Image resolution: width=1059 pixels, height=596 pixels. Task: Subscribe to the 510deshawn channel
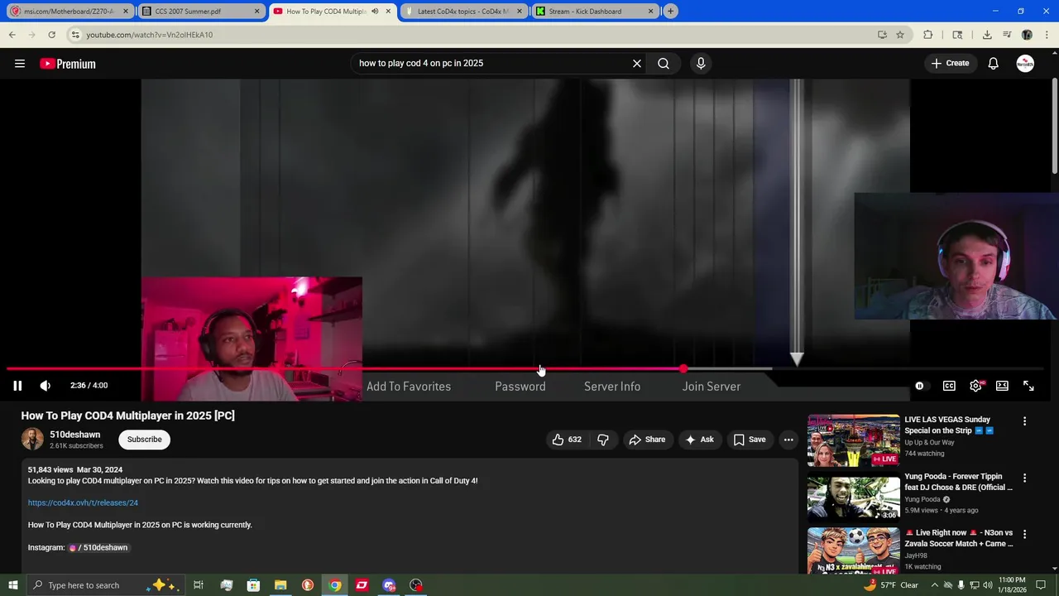click(x=145, y=440)
